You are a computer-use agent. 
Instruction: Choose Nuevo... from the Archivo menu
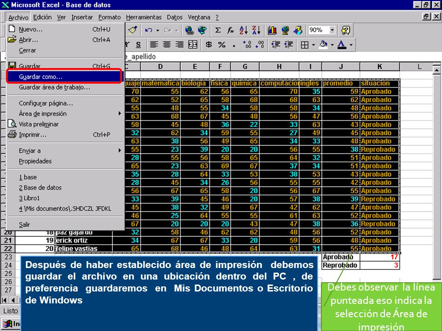(x=65, y=29)
